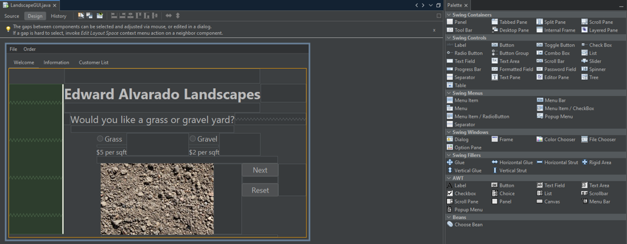Pick Tree component from the palette
627x244 pixels.
point(590,77)
